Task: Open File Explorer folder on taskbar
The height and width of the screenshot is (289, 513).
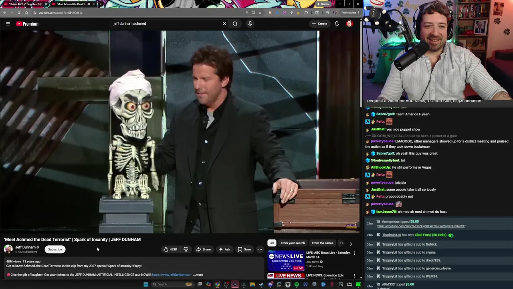Action: coord(252,284)
